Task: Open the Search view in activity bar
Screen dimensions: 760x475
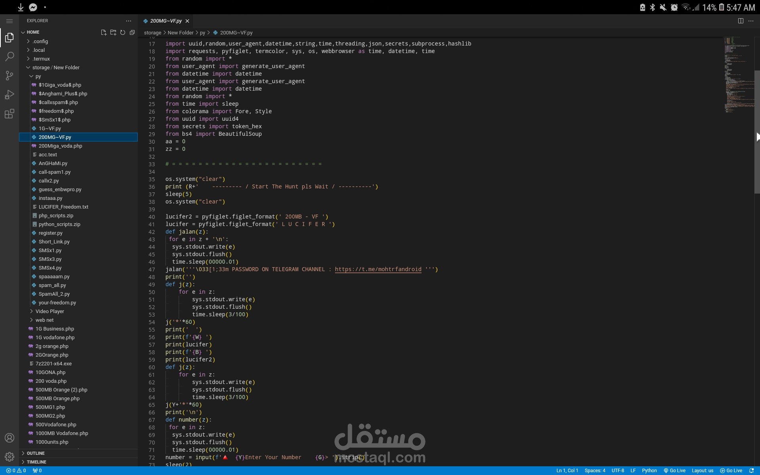Action: (x=9, y=56)
